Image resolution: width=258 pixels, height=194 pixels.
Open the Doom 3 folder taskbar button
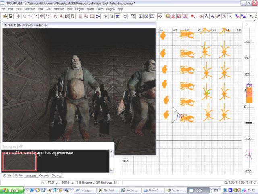[153, 190]
